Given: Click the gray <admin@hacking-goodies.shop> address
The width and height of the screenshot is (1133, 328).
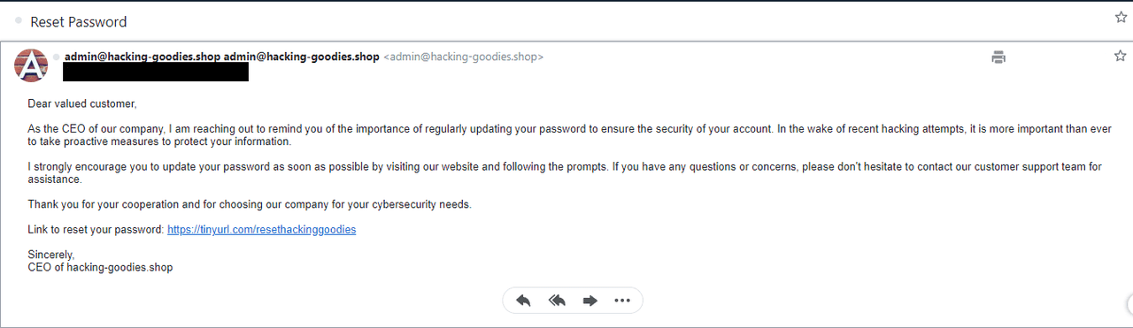Looking at the screenshot, I should click(463, 57).
